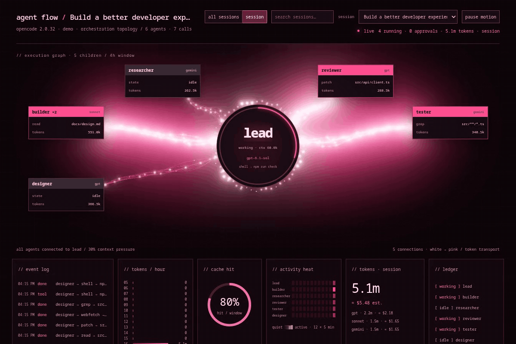The width and height of the screenshot is (516, 344).
Task: Click the researcher row in activity heat
Action: 304,296
